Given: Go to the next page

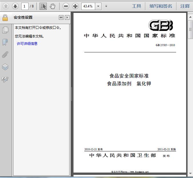Looking at the screenshot, I should pos(15,6).
